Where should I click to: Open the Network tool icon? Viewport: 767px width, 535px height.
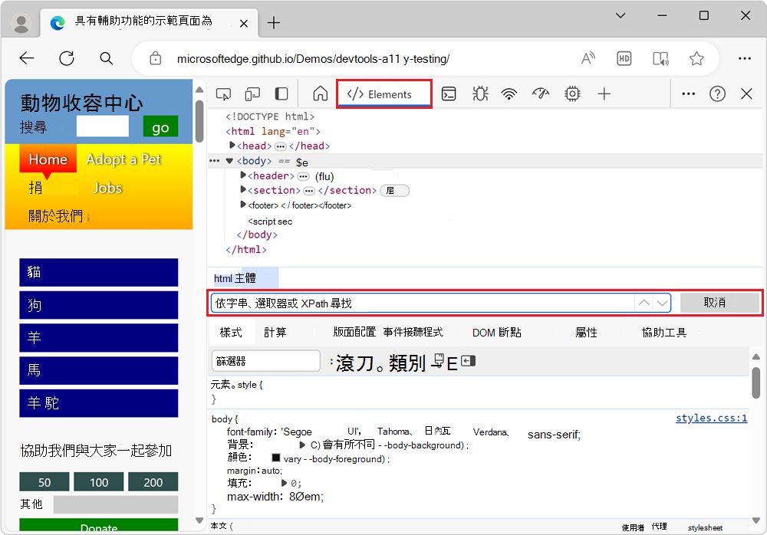[x=509, y=94]
